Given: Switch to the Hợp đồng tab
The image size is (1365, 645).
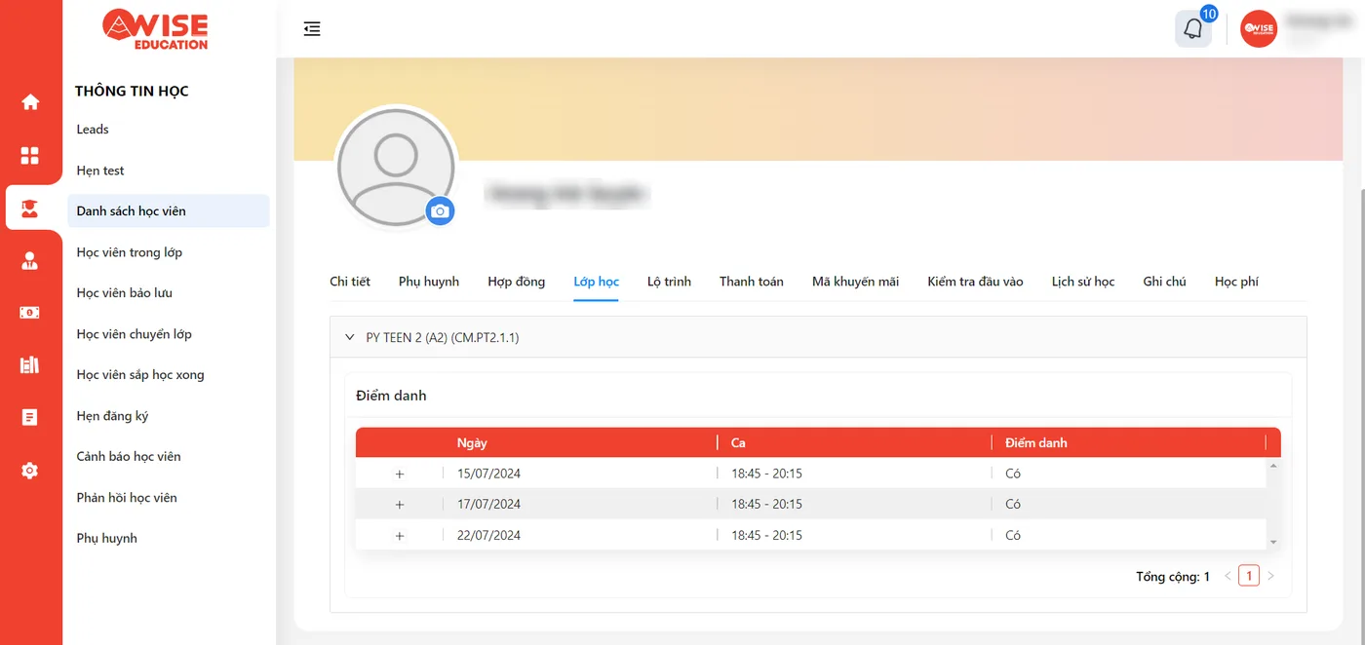Looking at the screenshot, I should pyautogui.click(x=517, y=282).
